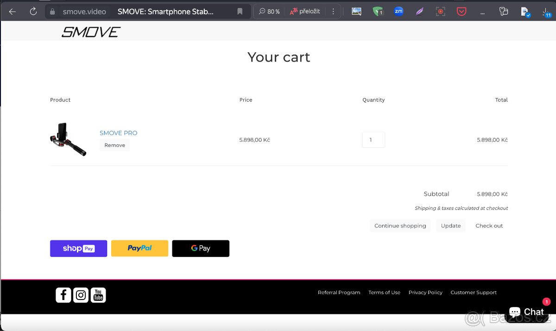The height and width of the screenshot is (331, 556).
Task: Reload the page with refresh icon
Action: click(x=33, y=12)
